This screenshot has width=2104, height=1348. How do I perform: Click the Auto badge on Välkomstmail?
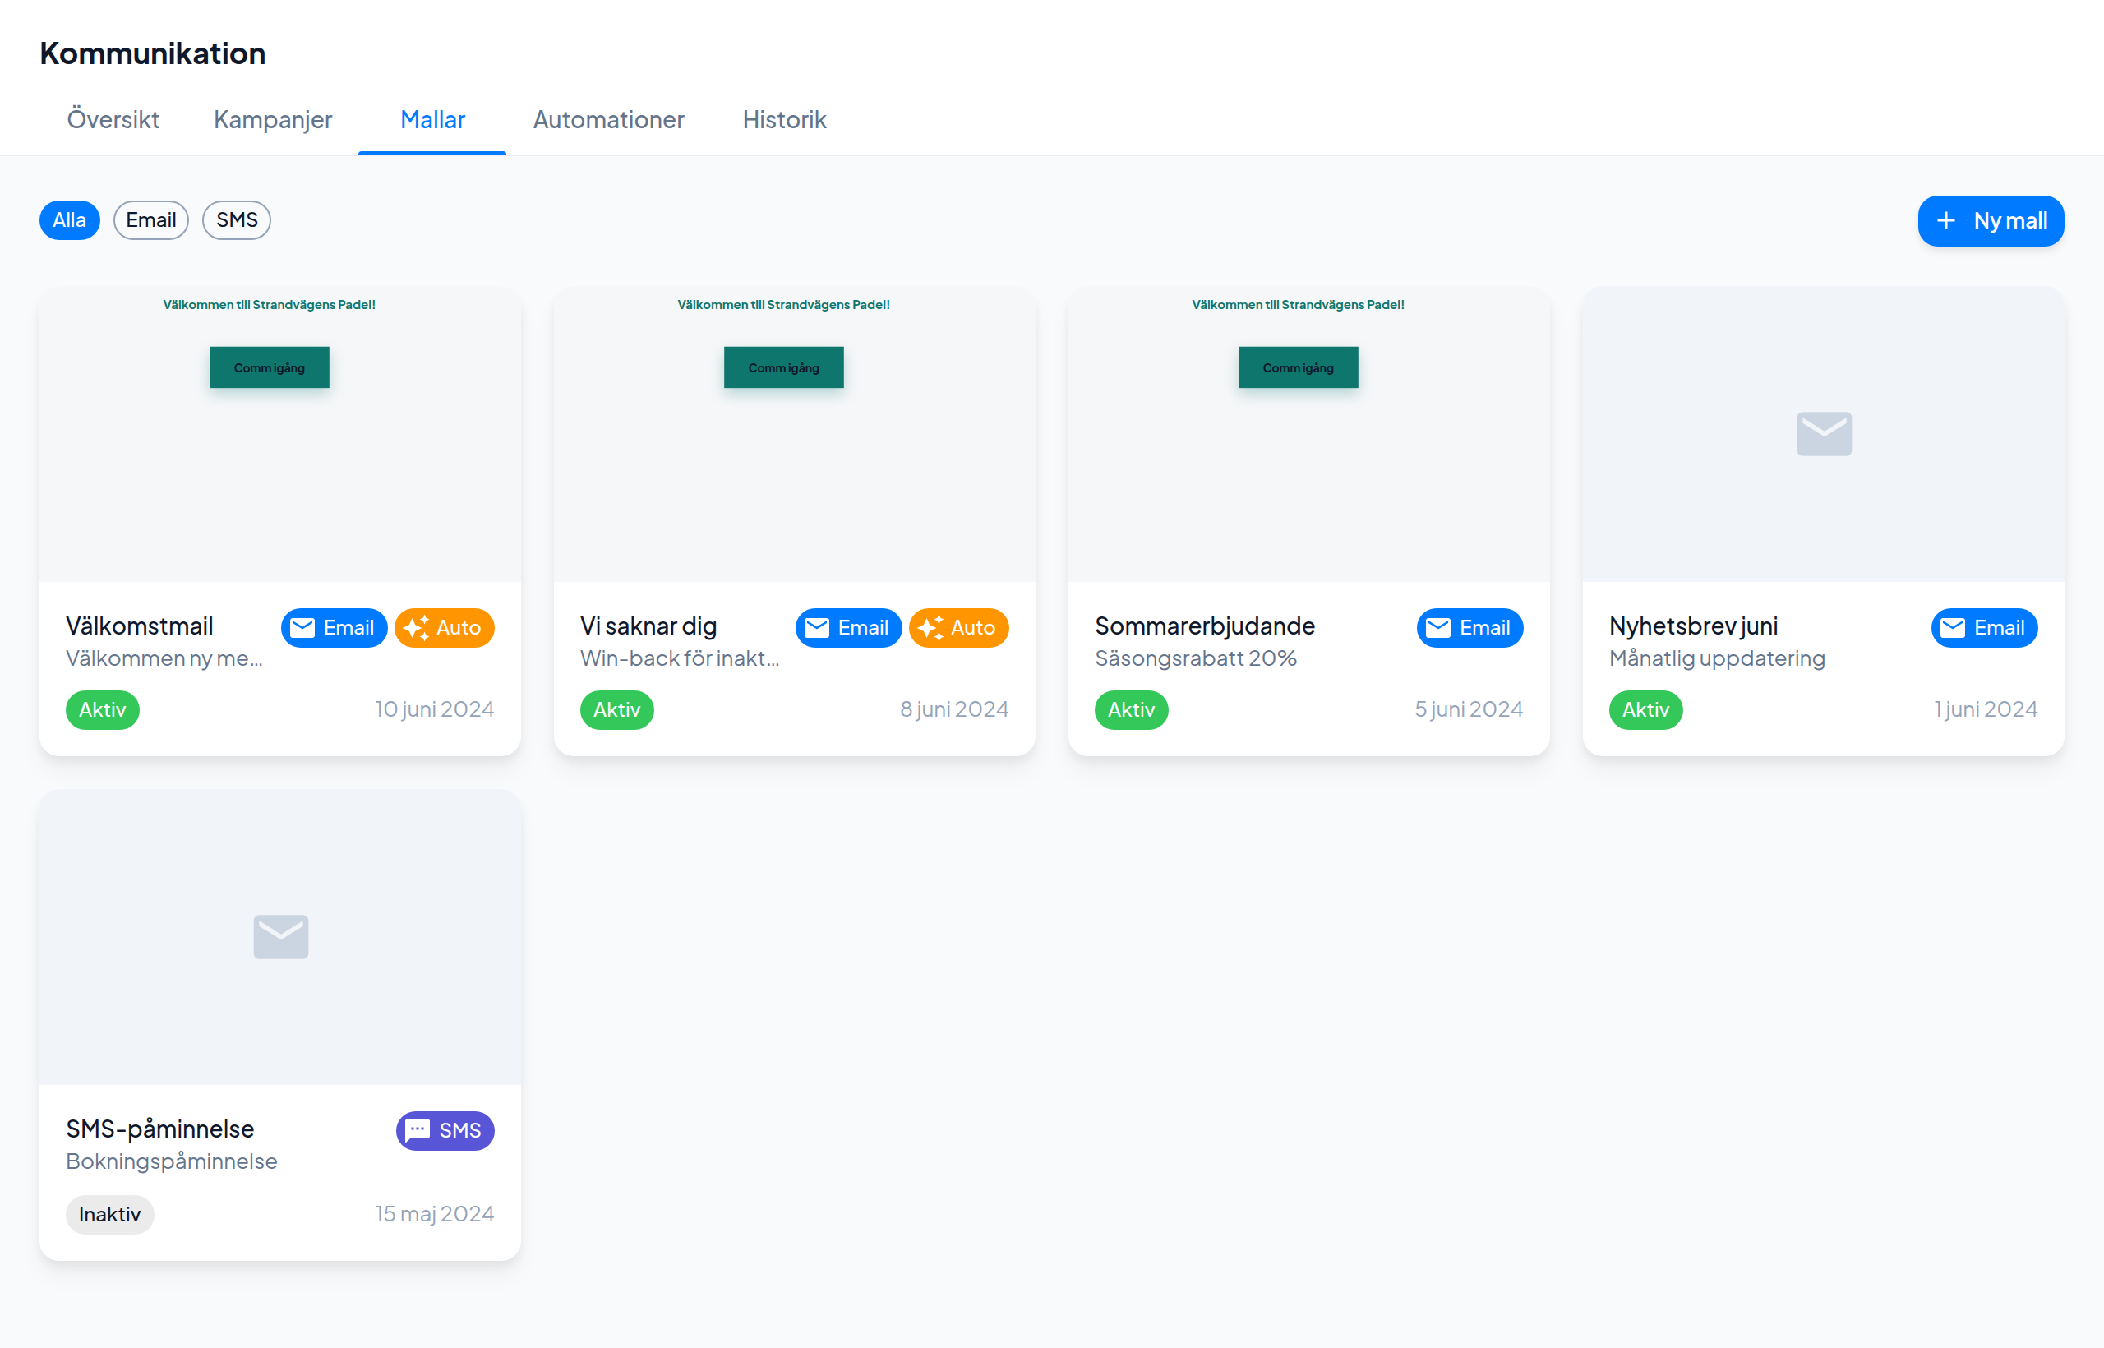point(444,628)
